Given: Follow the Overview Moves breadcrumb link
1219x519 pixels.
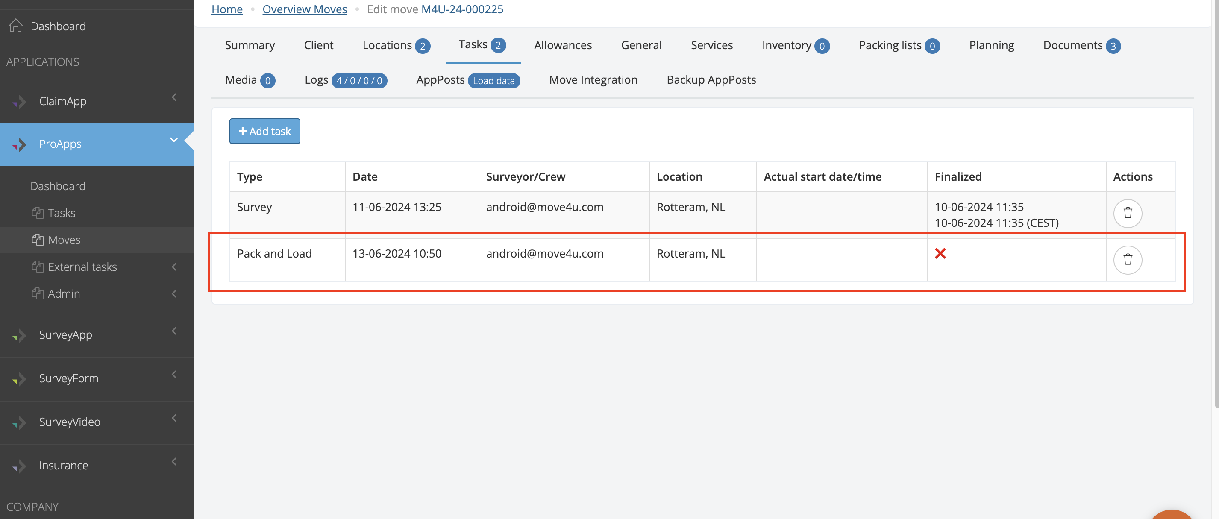Looking at the screenshot, I should pos(304,9).
